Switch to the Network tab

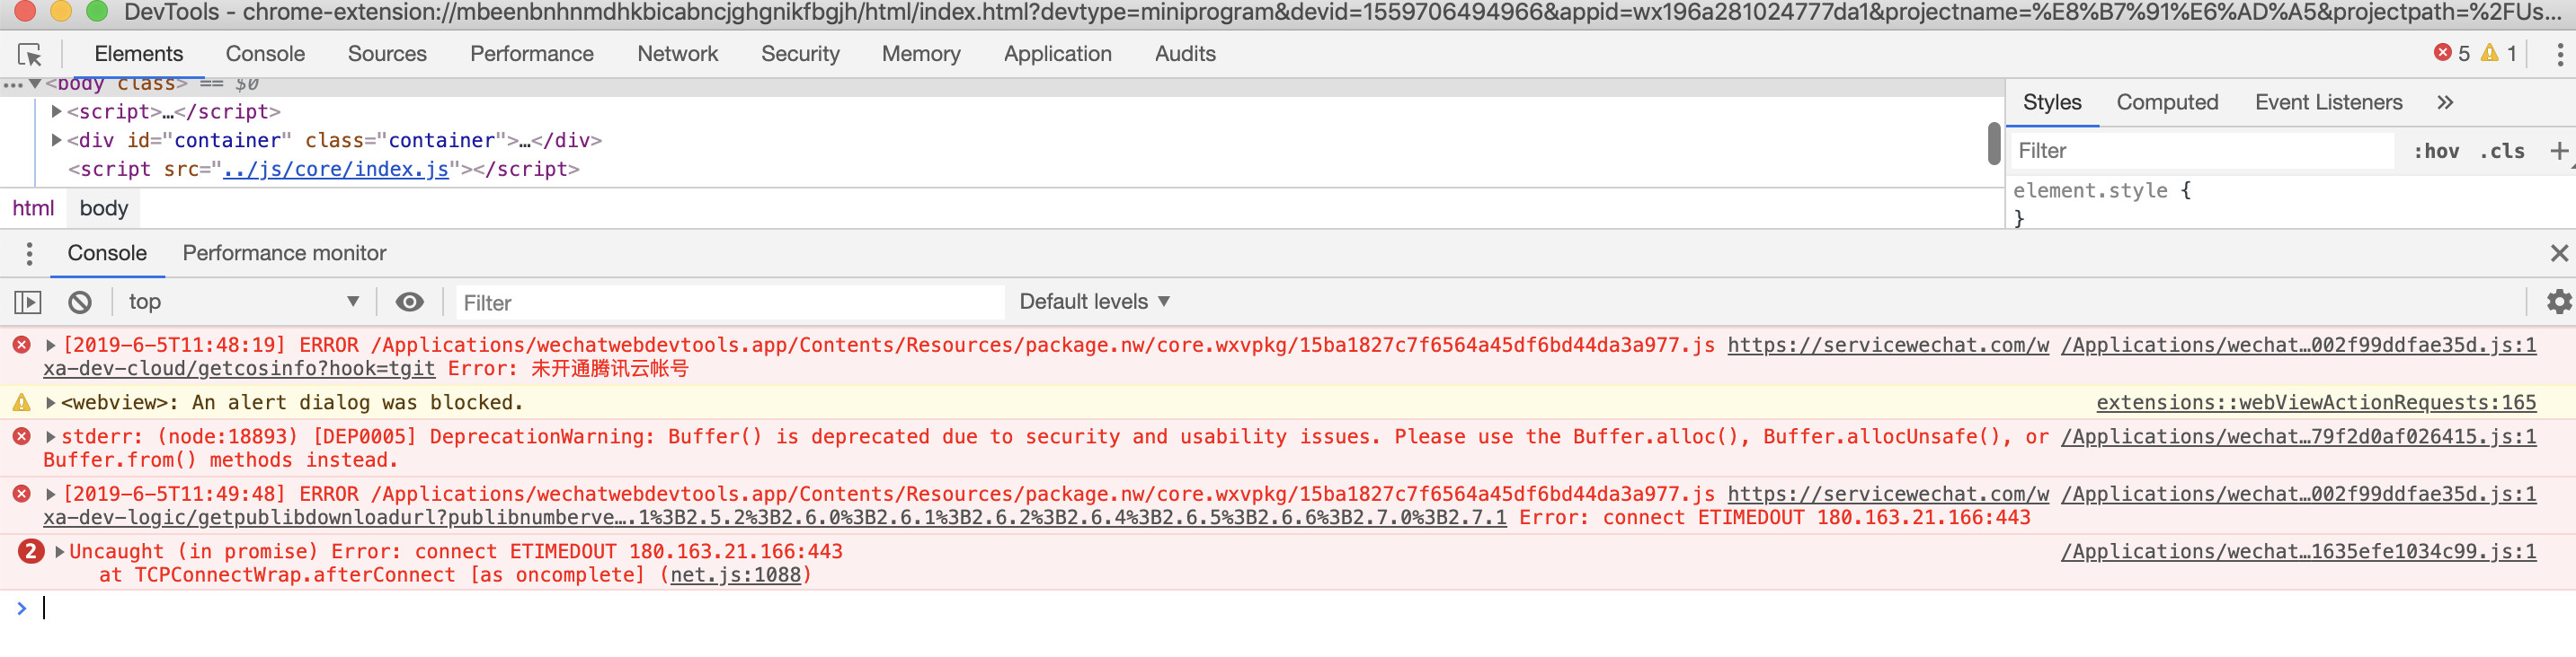pyautogui.click(x=677, y=54)
